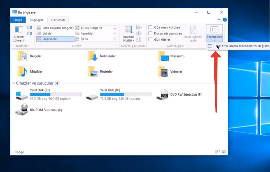Select Yerel Disk (C:) drive icon
Viewport: 270px width, 172px height.
pos(22,96)
